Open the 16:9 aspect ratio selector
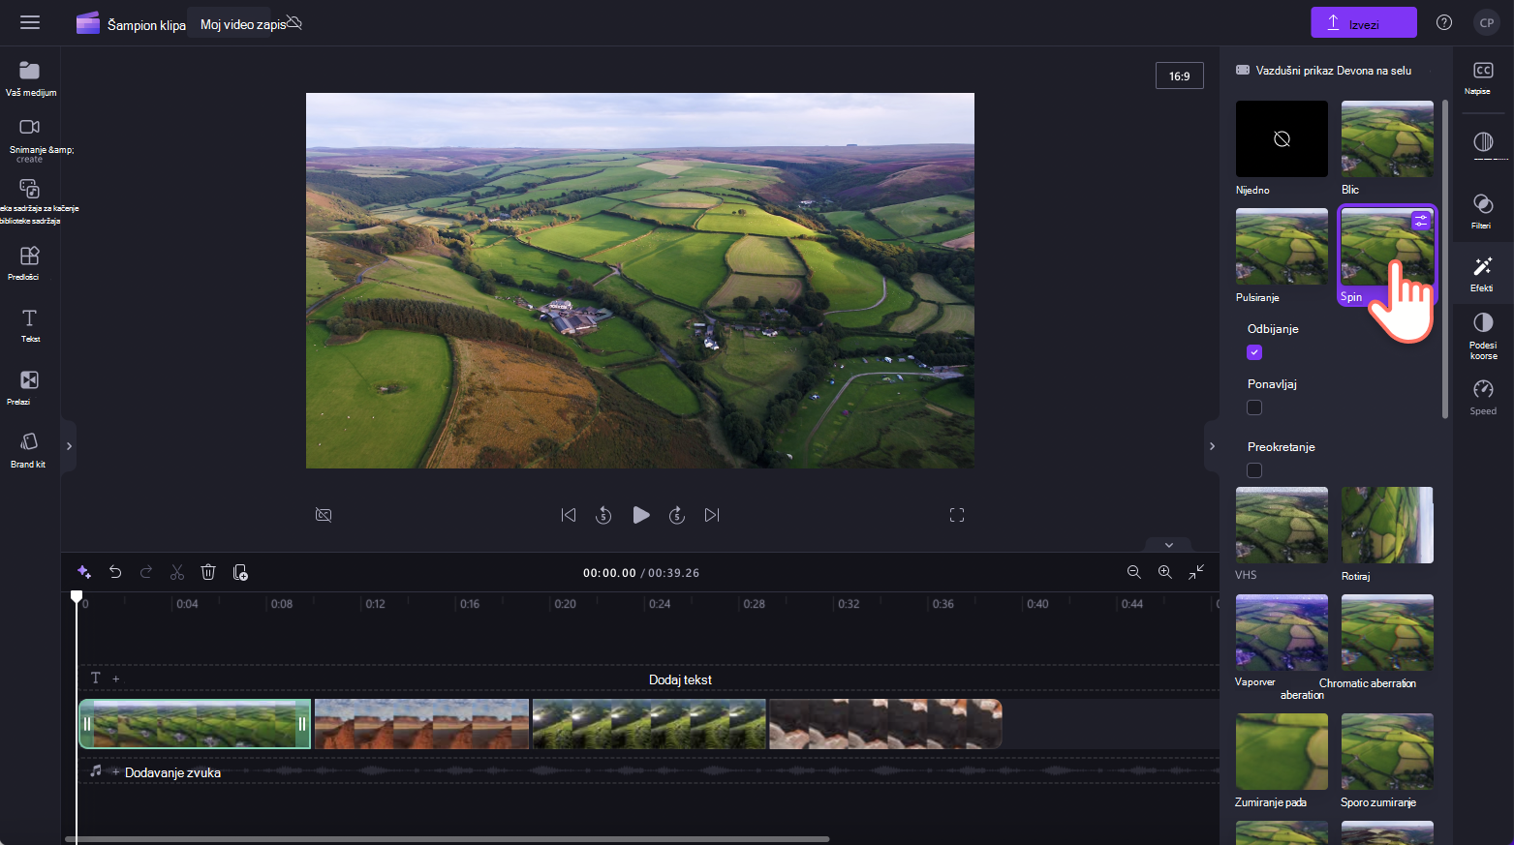 (x=1179, y=75)
